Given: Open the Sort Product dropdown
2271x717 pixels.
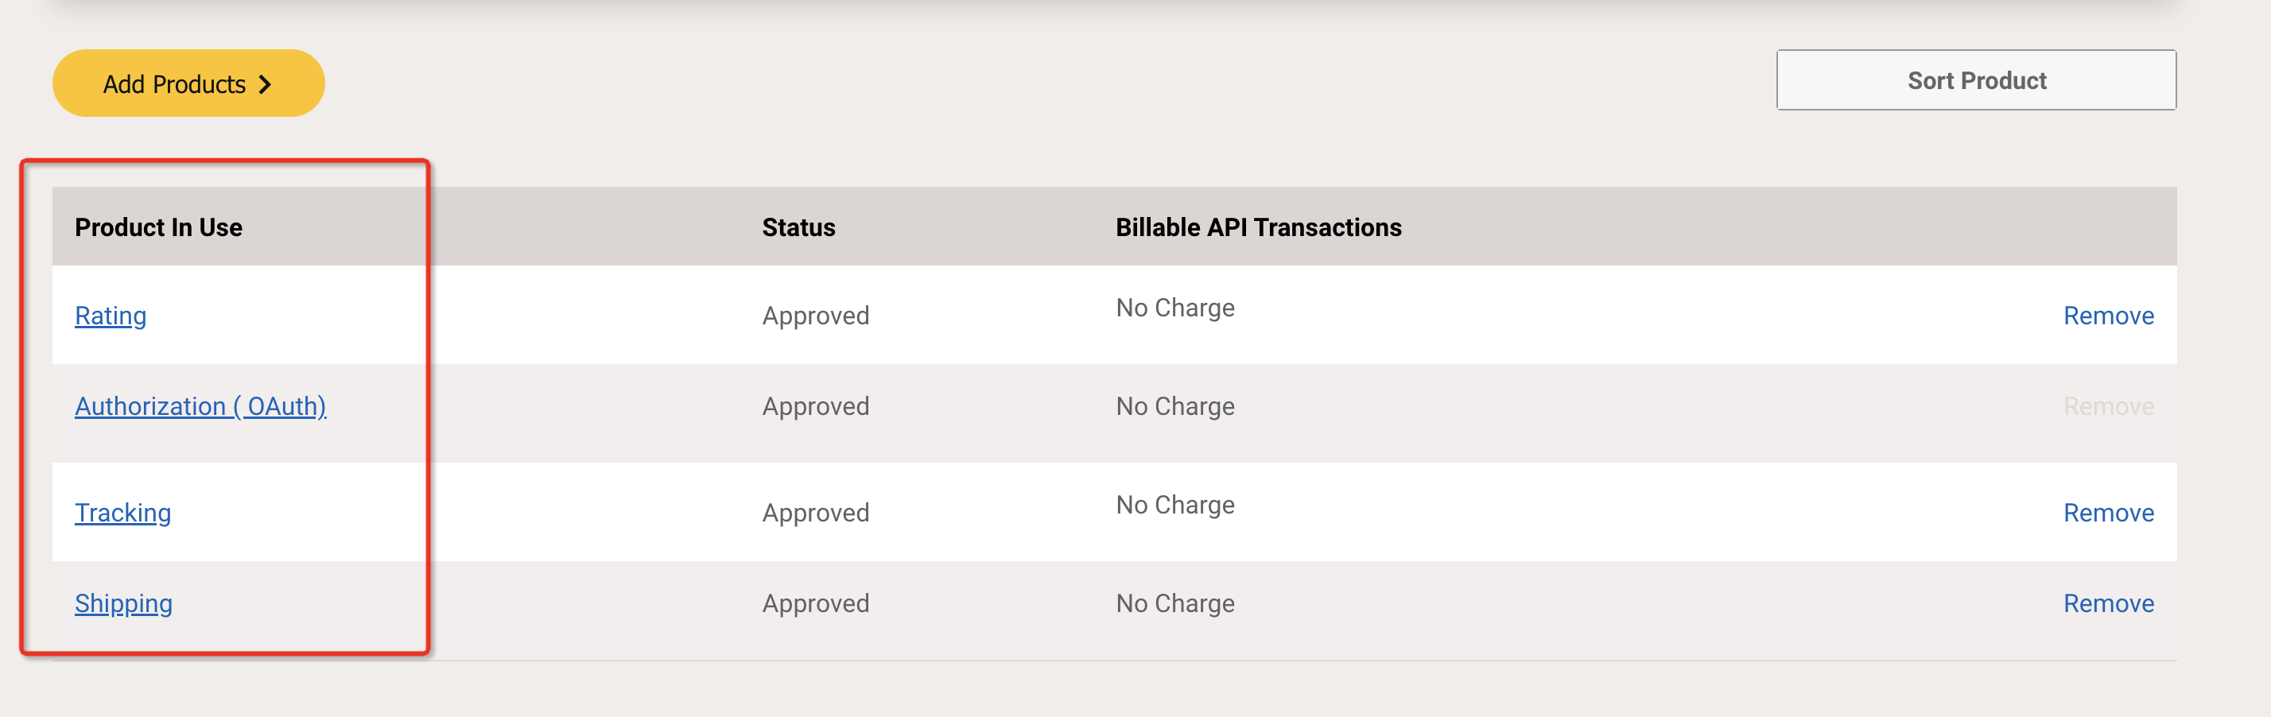Looking at the screenshot, I should [1976, 80].
